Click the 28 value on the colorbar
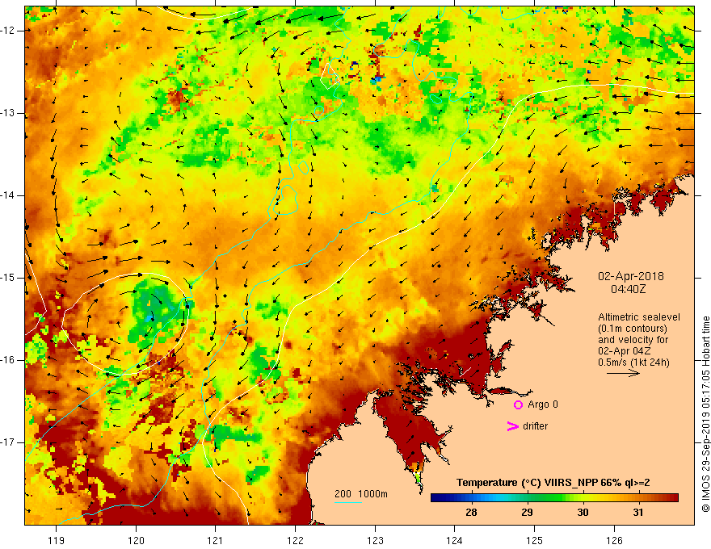 471,513
